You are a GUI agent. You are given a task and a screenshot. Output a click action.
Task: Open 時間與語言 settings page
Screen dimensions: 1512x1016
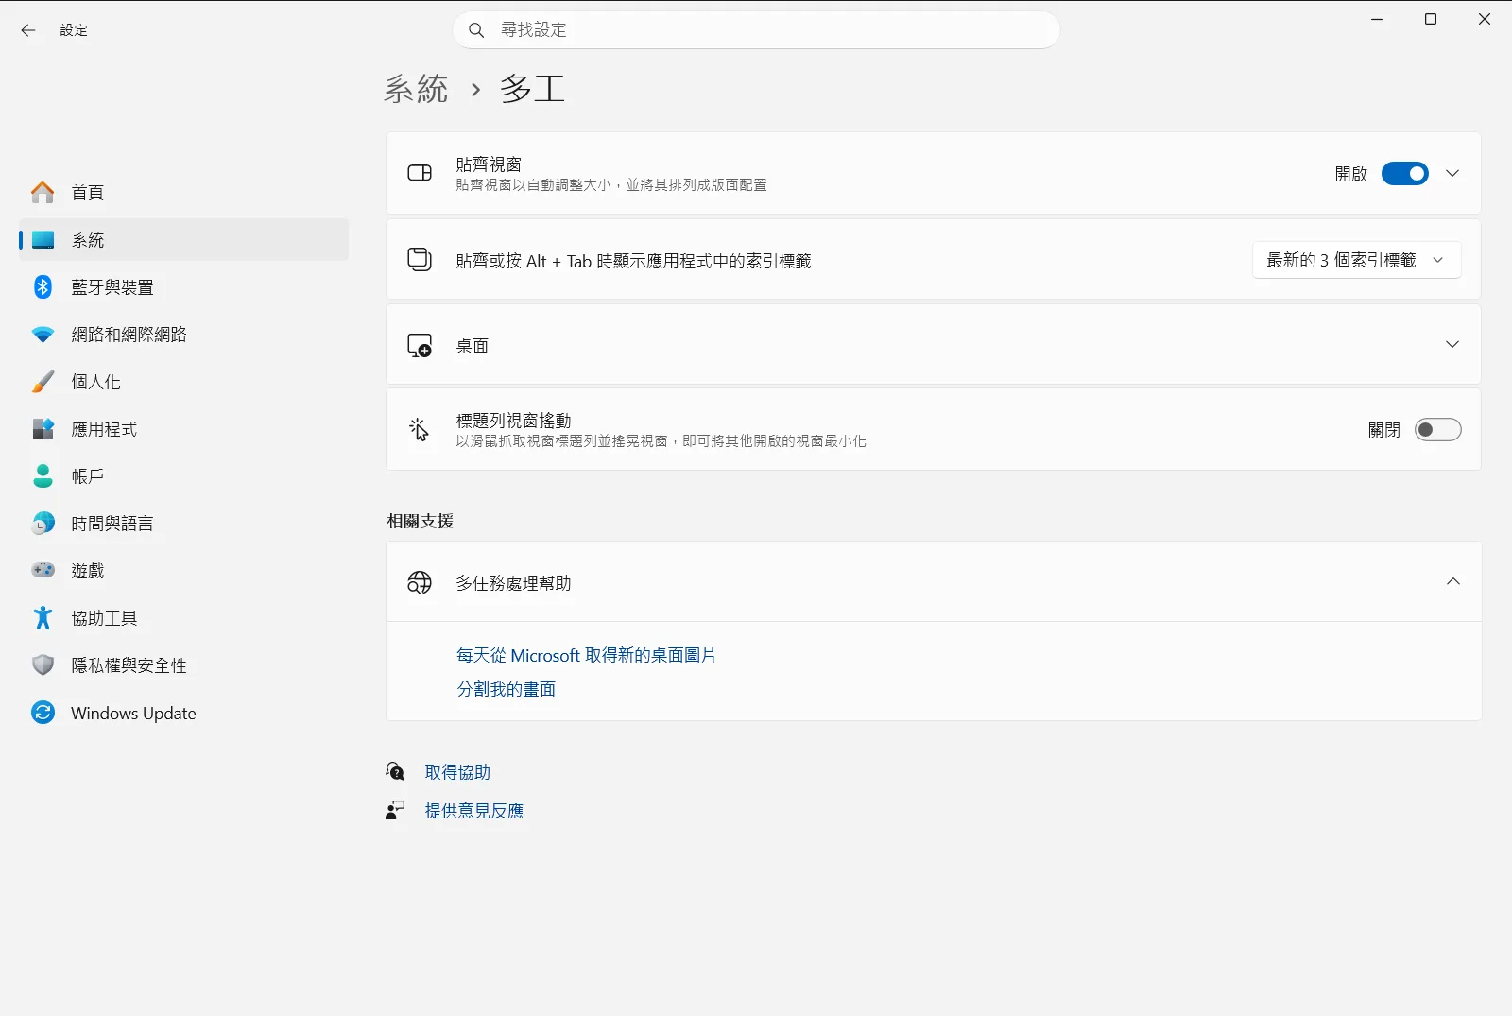tap(184, 524)
